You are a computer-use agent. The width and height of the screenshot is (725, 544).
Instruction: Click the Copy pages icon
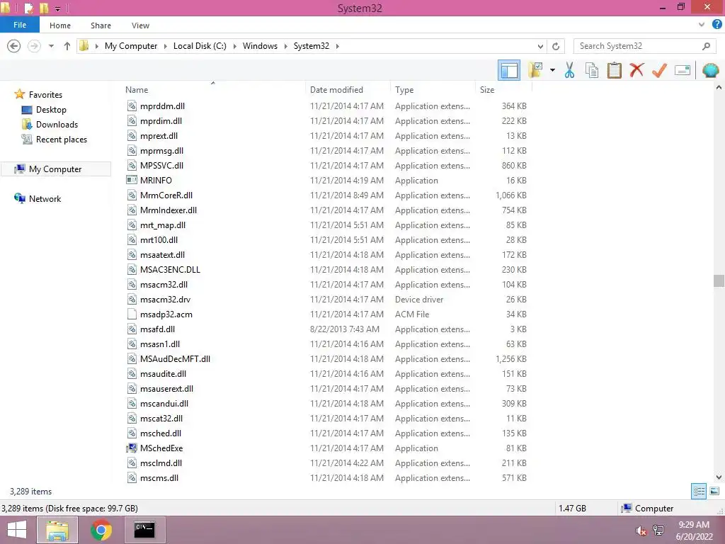[x=592, y=70]
